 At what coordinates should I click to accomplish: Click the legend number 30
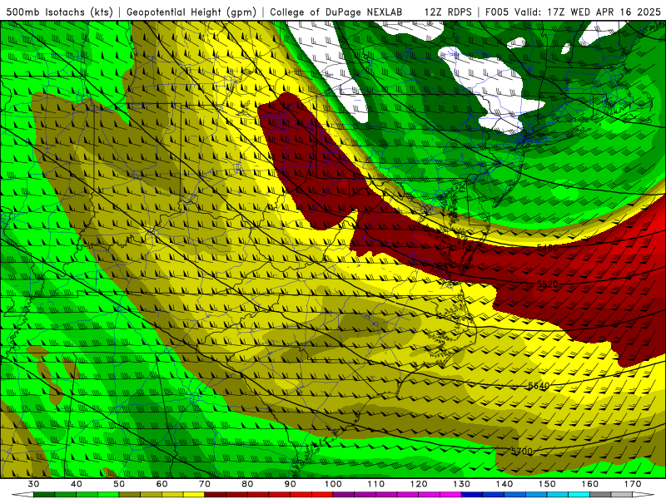point(33,484)
